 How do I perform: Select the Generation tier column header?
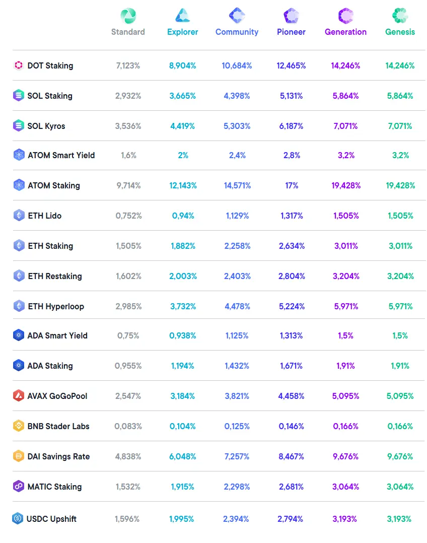click(x=345, y=32)
